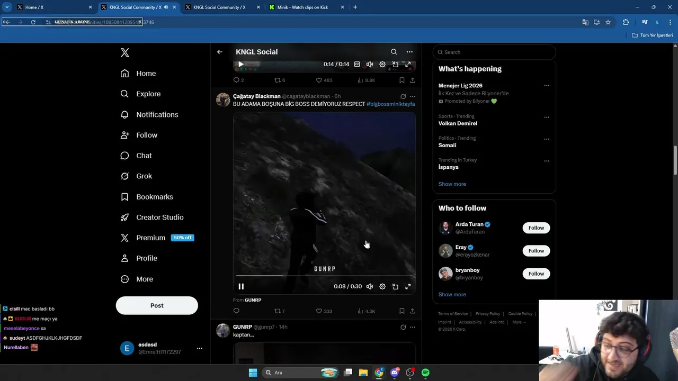Like the post with 483 likes
This screenshot has height=381, width=678.
(324, 80)
